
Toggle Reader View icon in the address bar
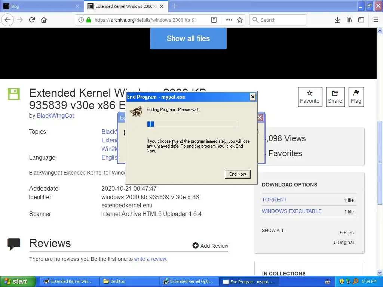[214, 20]
